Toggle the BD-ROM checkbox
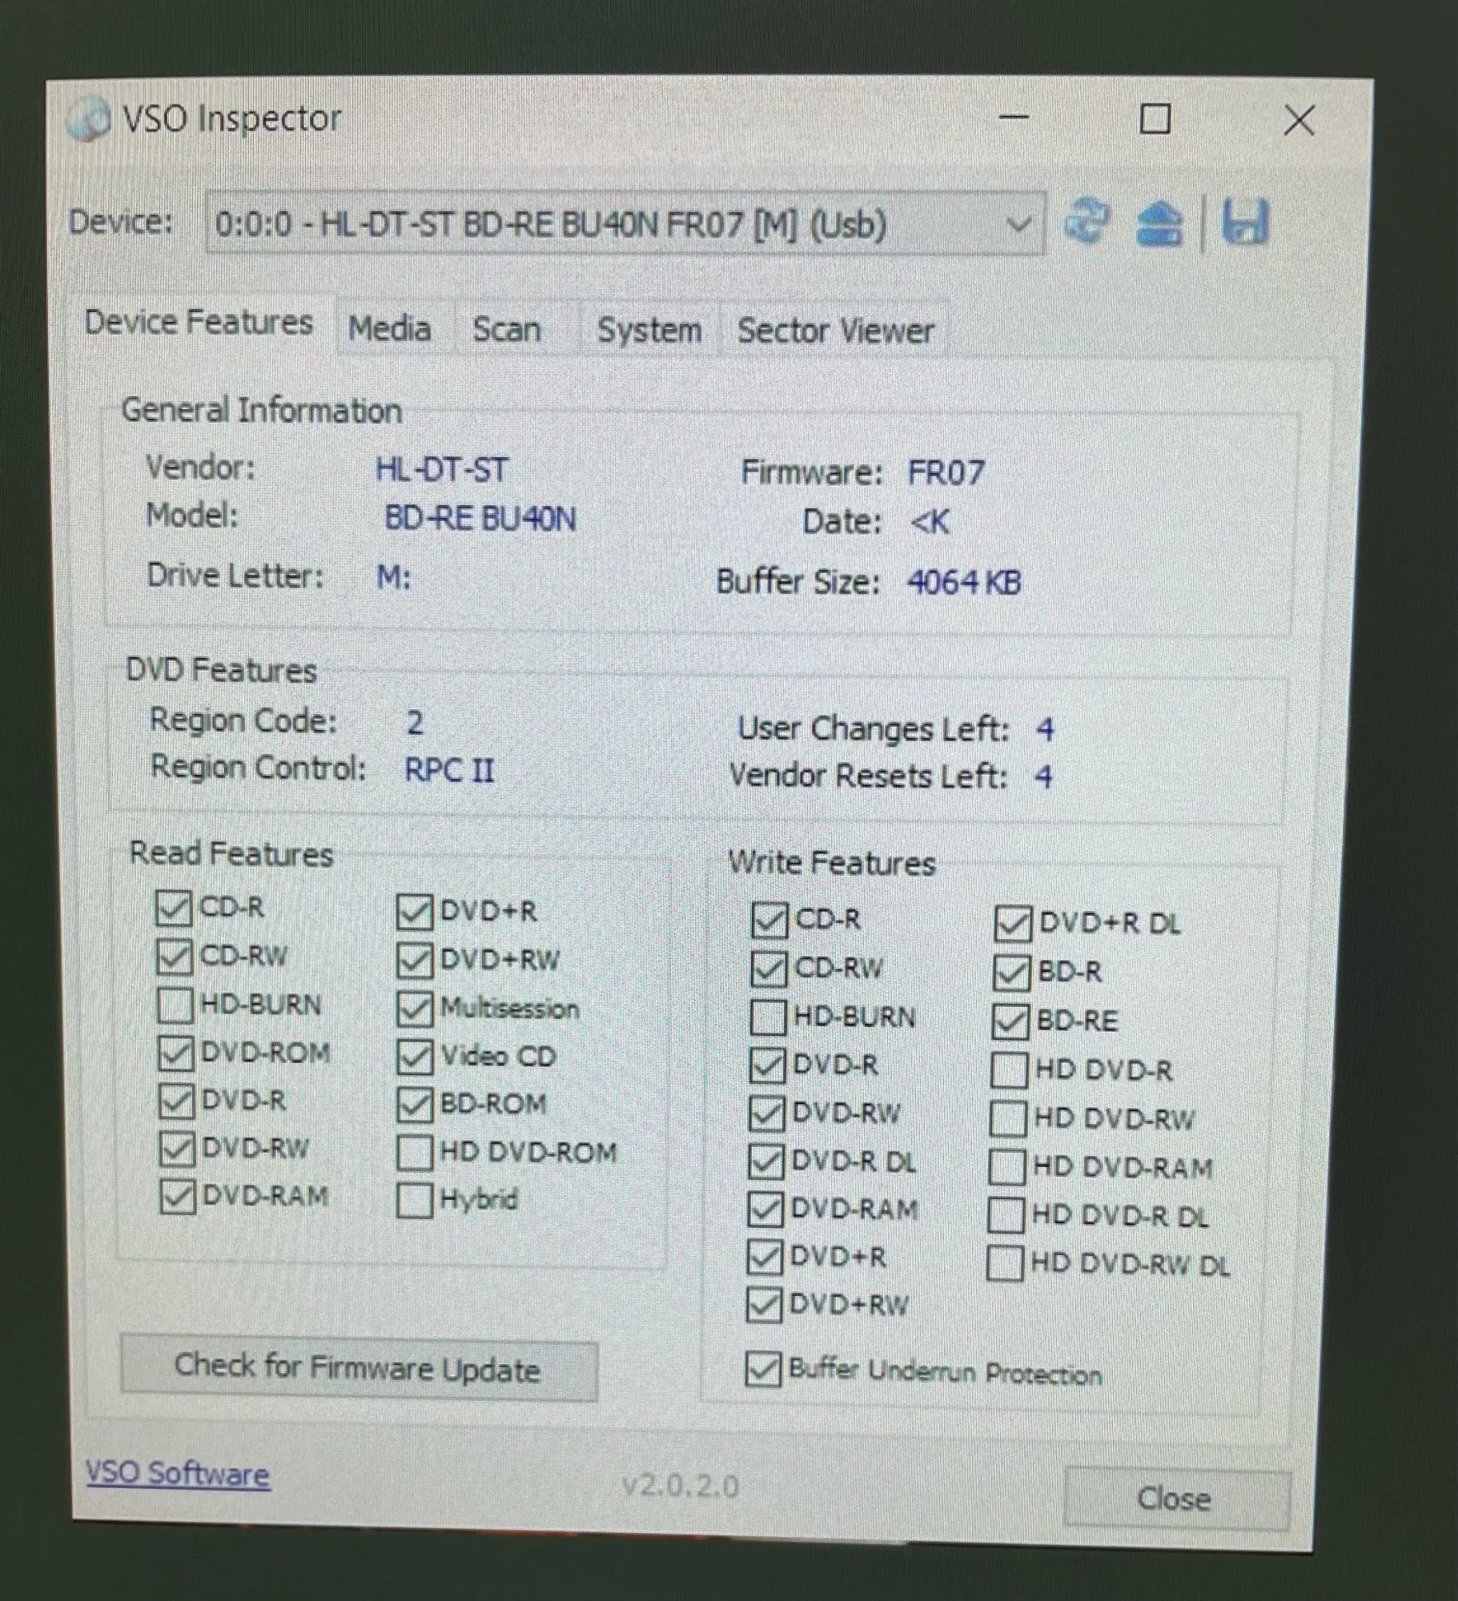1458x1601 pixels. click(x=415, y=1105)
